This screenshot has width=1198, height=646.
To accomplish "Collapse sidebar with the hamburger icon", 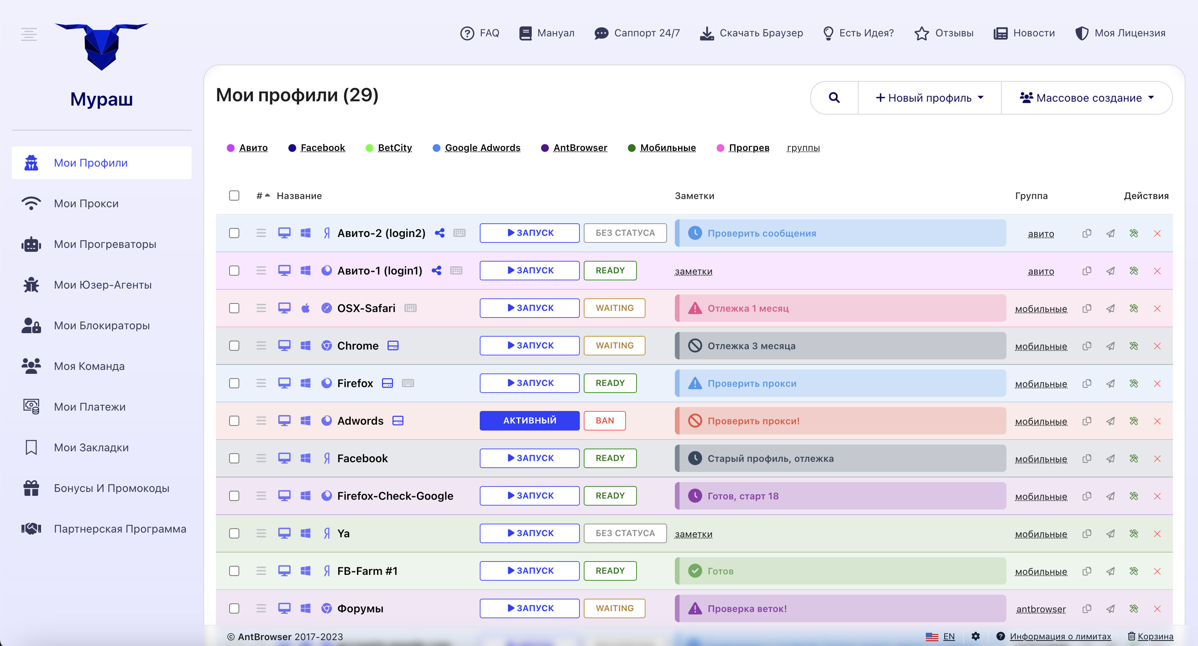I will [29, 34].
